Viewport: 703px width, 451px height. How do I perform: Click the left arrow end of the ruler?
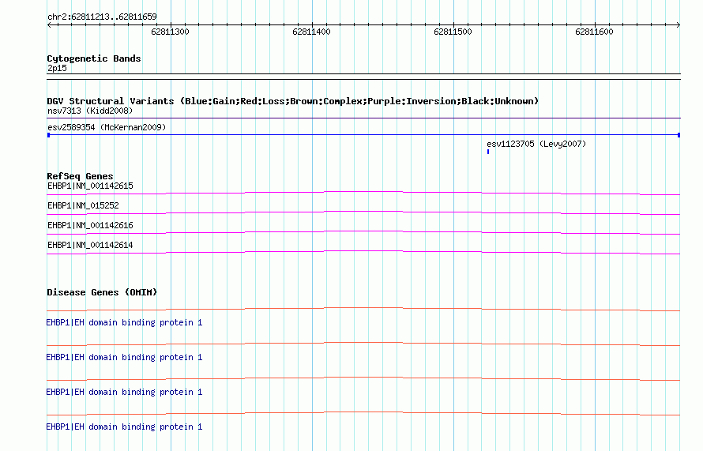point(49,24)
